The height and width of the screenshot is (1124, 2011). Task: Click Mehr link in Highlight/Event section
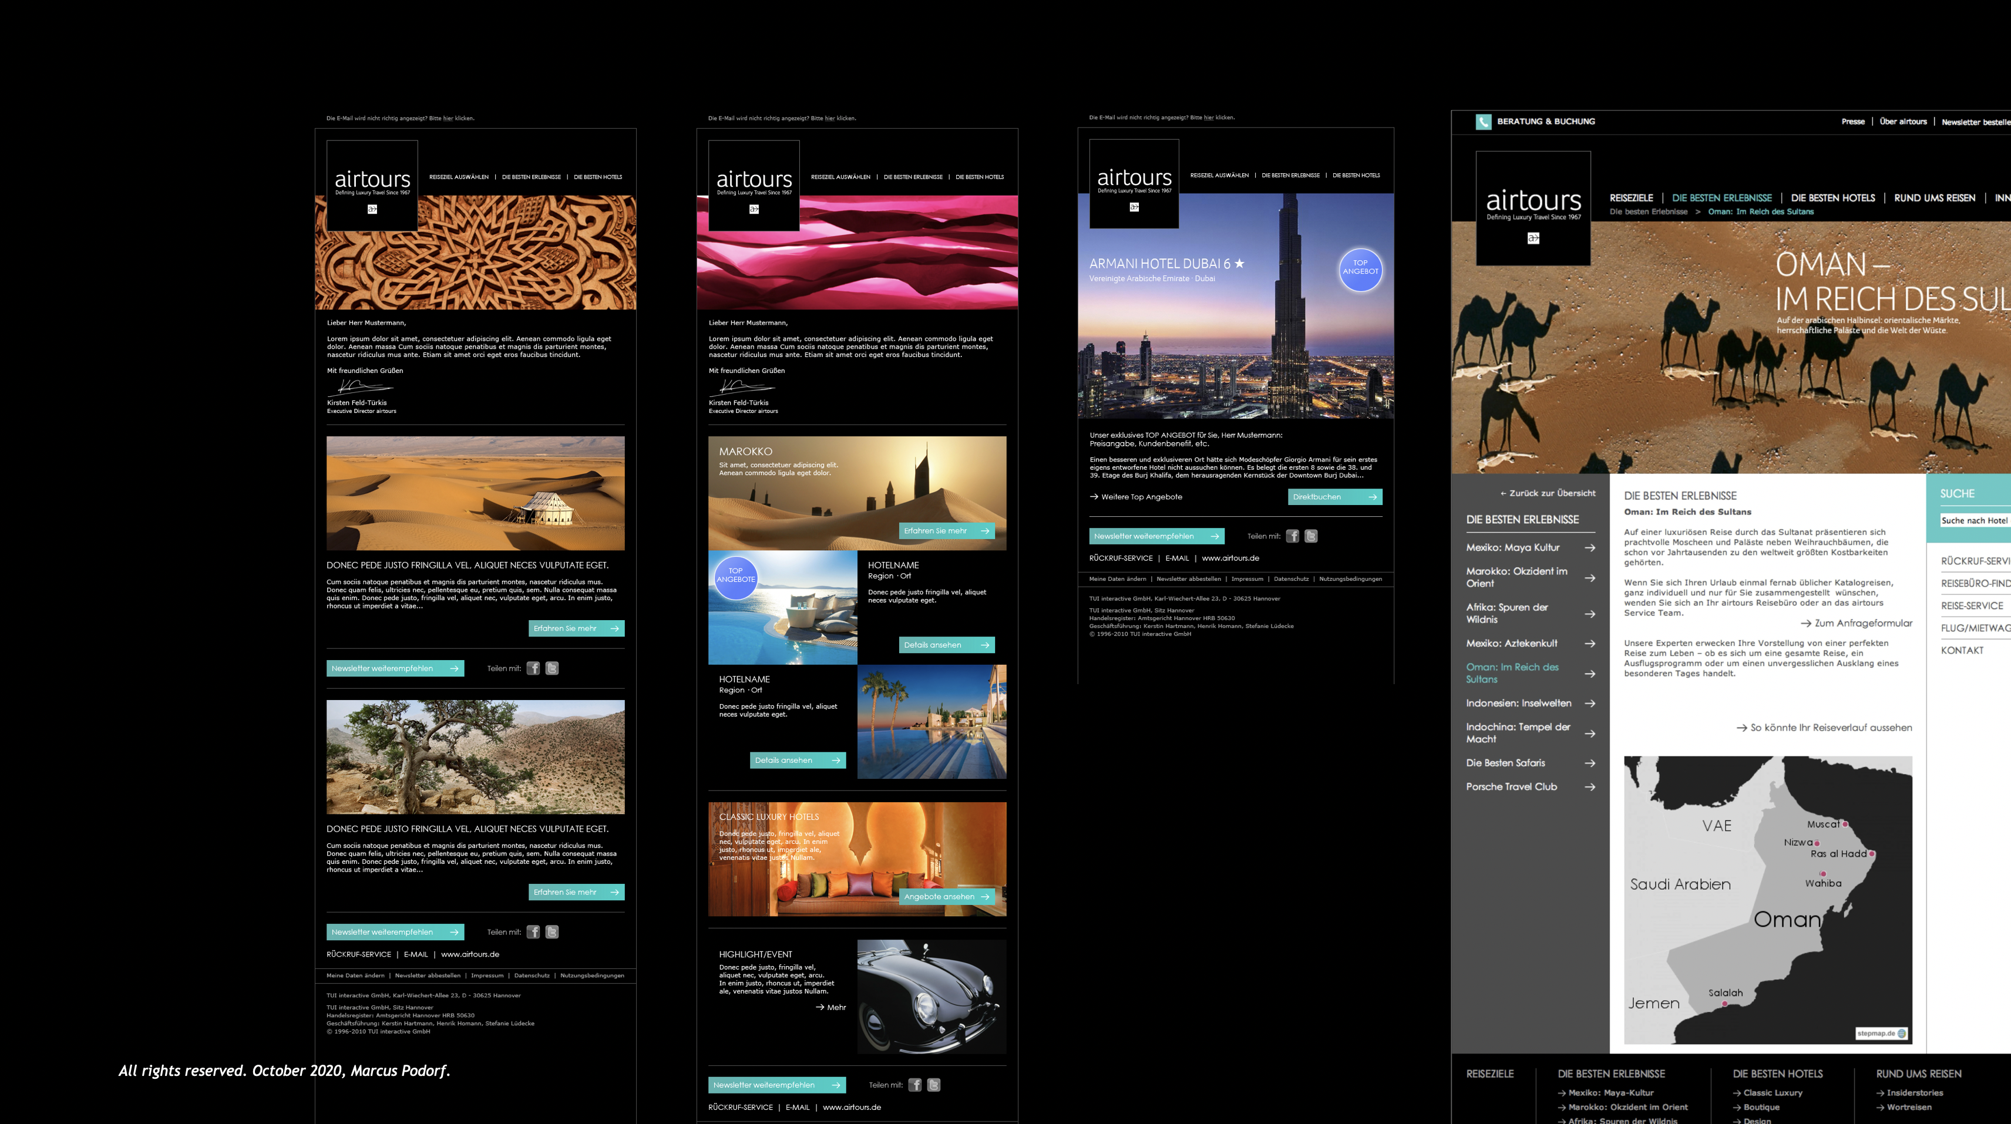point(830,1008)
